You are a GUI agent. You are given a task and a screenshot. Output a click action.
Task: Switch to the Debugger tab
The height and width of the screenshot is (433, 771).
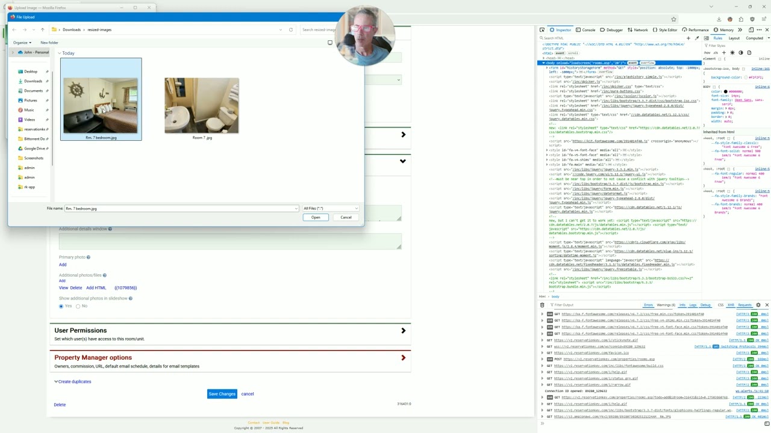(x=611, y=30)
